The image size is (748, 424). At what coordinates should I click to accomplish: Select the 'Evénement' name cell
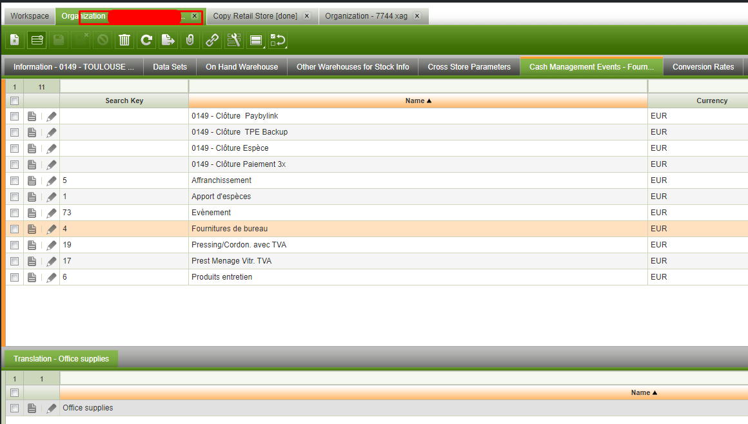(418, 213)
